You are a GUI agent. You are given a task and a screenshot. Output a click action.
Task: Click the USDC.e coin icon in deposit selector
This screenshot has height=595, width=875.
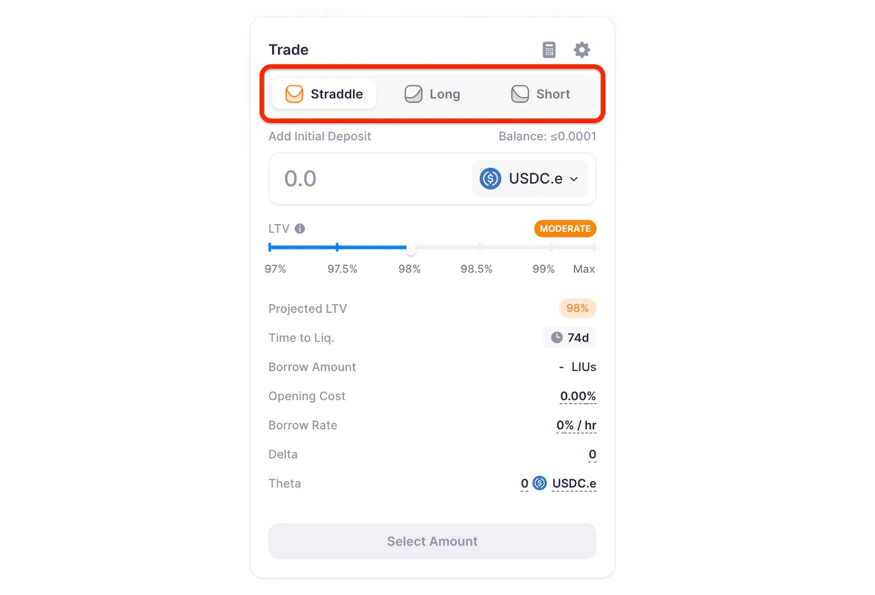tap(490, 178)
